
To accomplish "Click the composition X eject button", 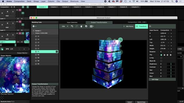I will tap(11, 7).
